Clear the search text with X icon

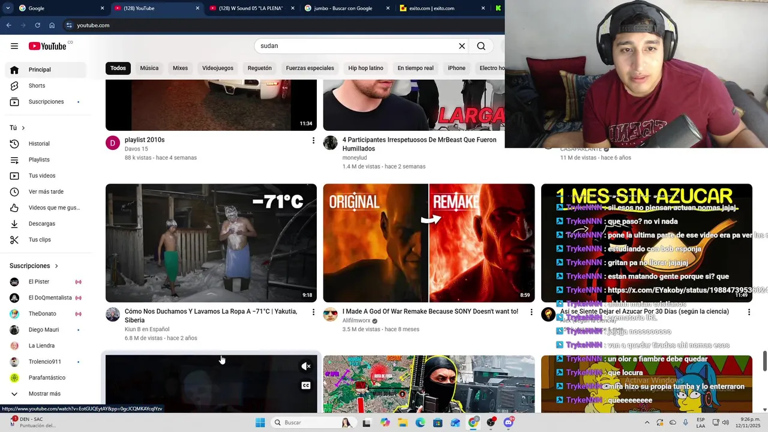tap(462, 46)
